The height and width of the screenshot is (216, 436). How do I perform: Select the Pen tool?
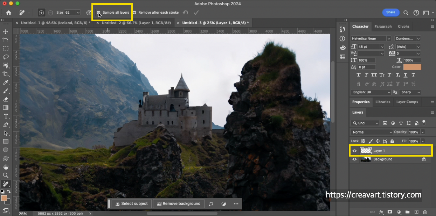pyautogui.click(x=6, y=125)
